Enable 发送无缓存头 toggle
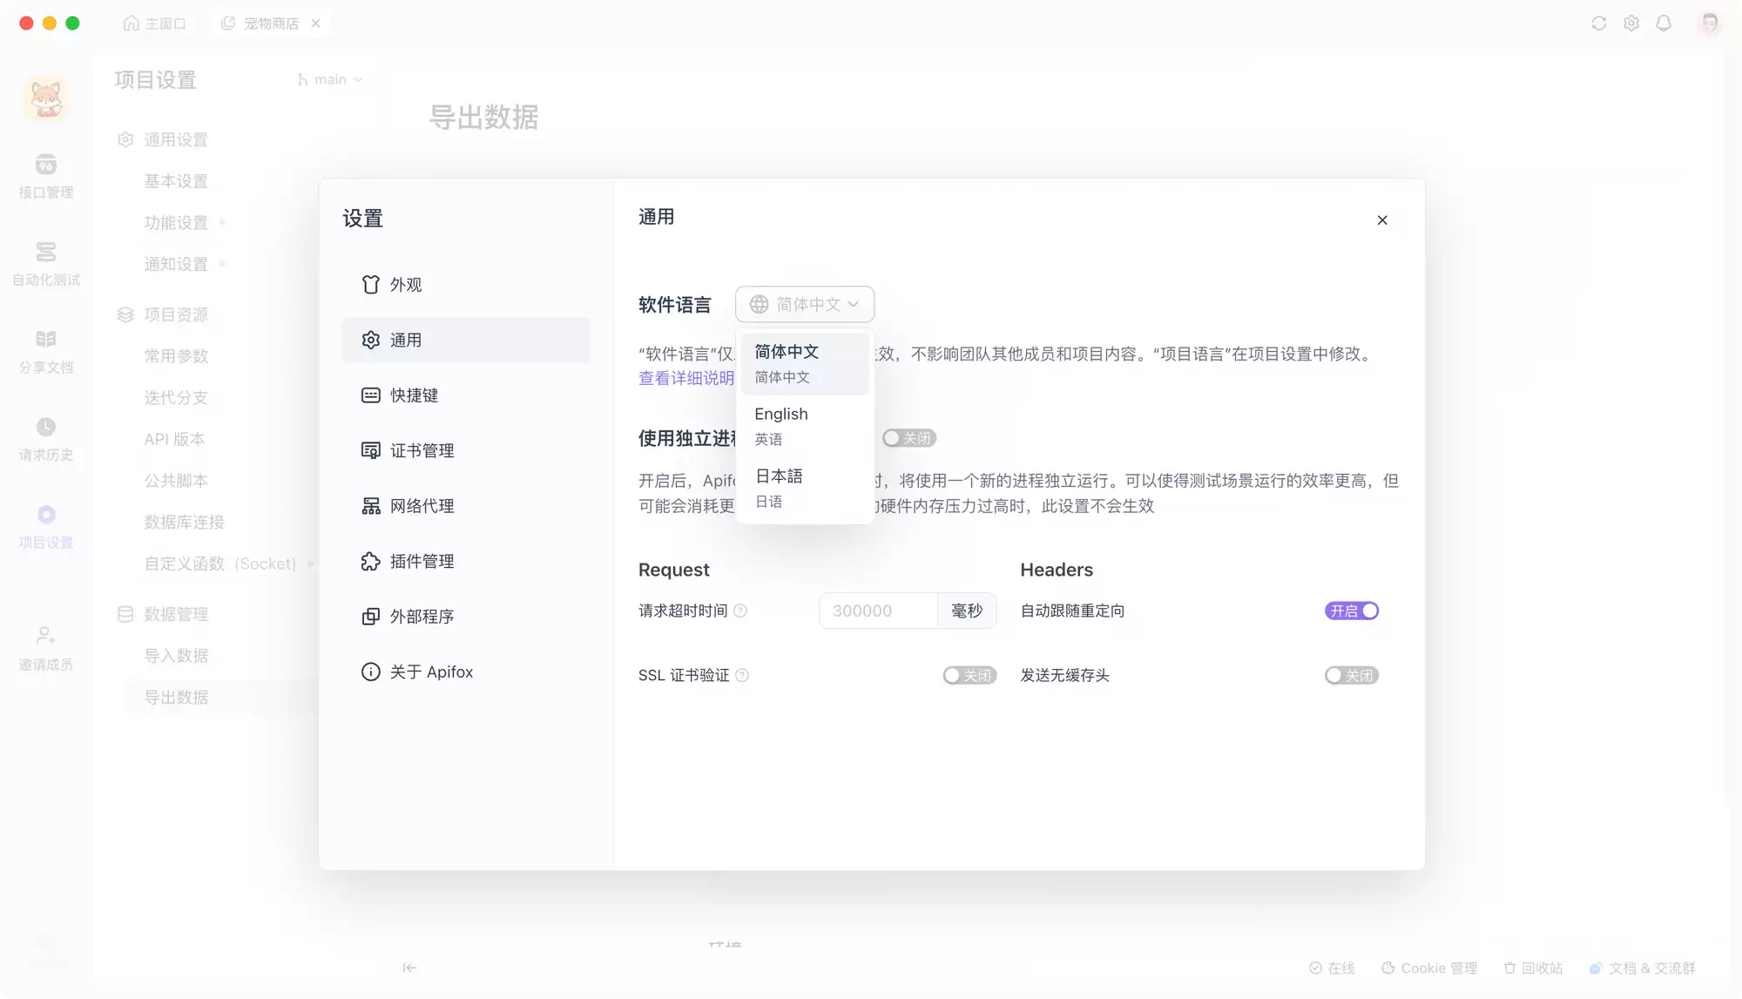This screenshot has width=1742, height=999. [x=1352, y=676]
